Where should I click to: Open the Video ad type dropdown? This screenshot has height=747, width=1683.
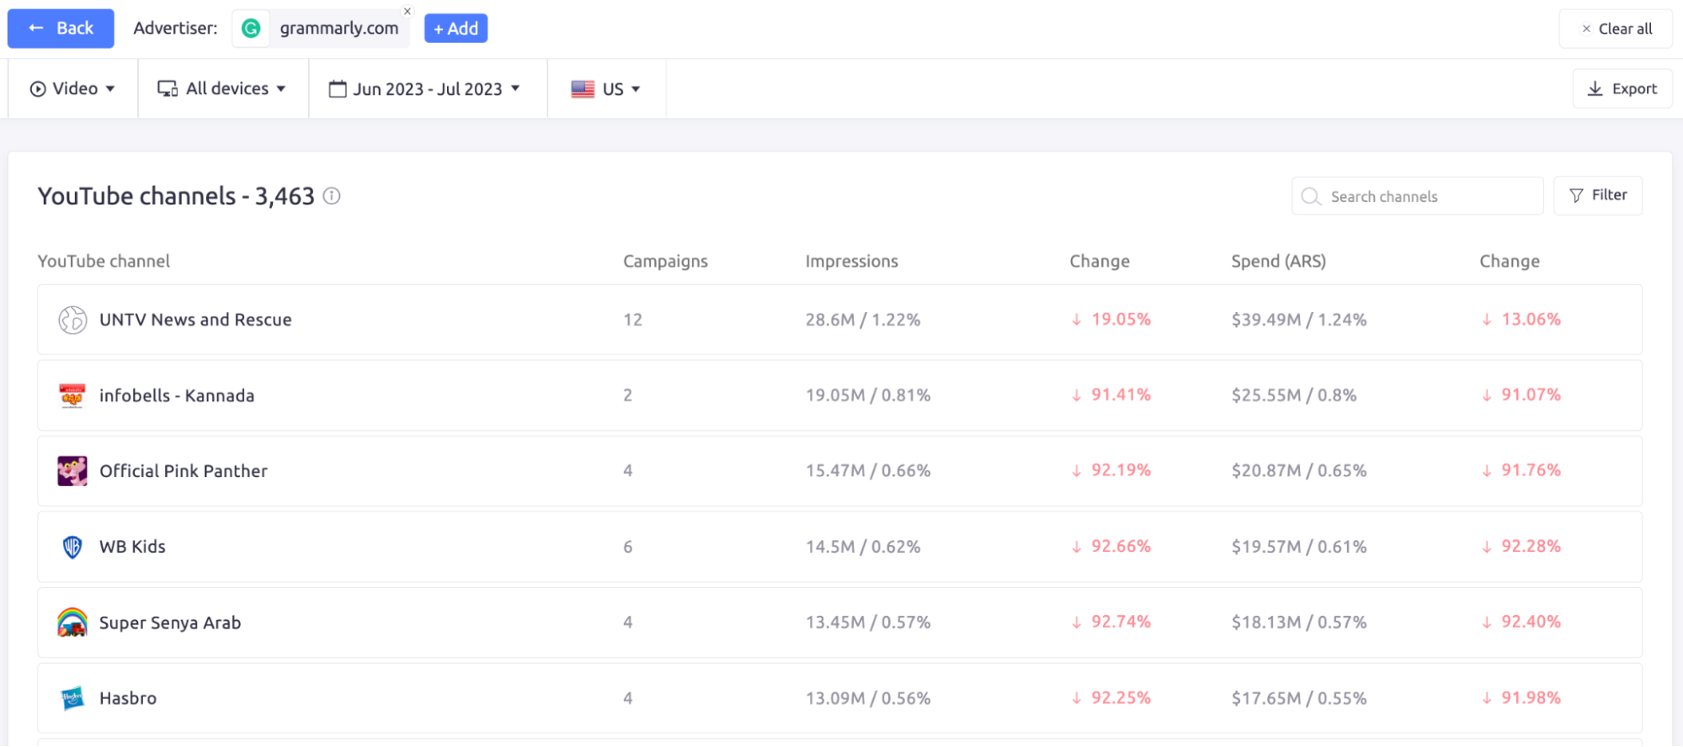[72, 88]
